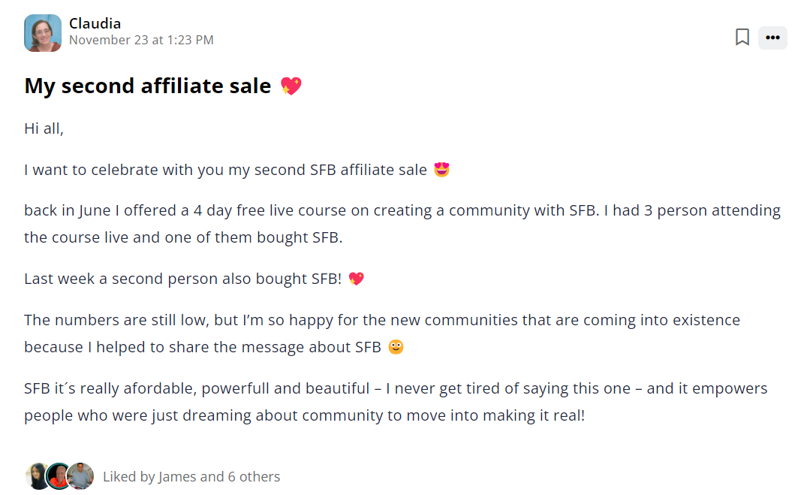
Task: Open the three-dot more options menu
Action: pyautogui.click(x=772, y=38)
